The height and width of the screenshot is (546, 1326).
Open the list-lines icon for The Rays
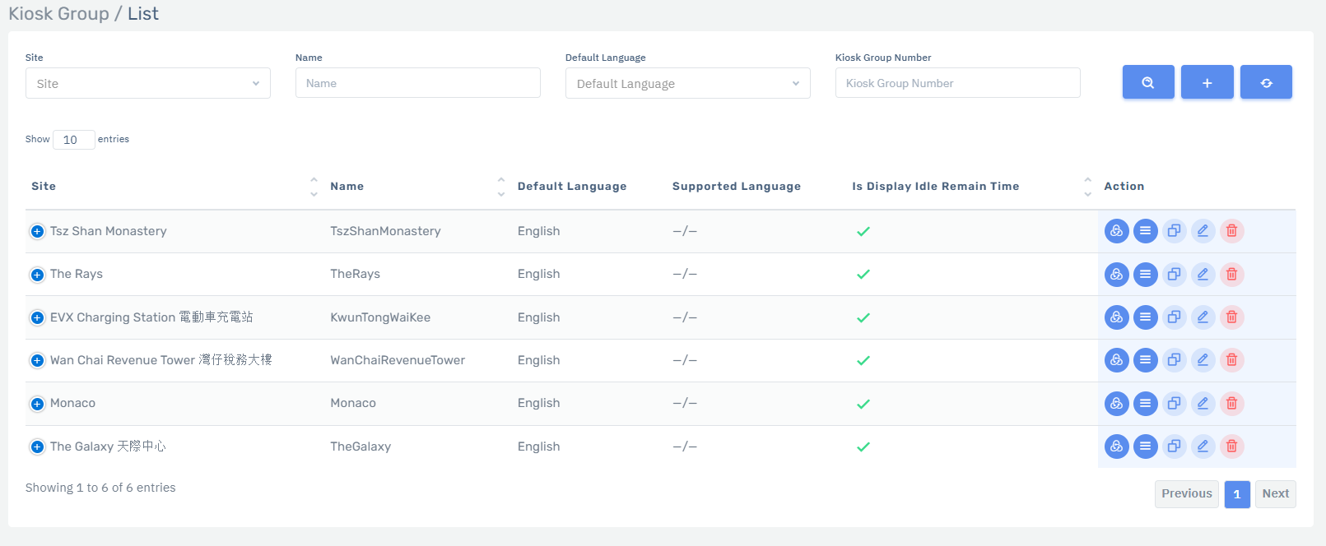click(1145, 275)
